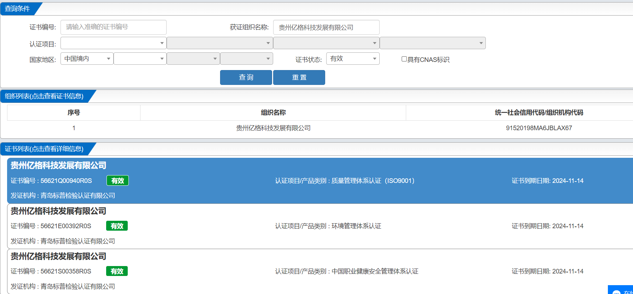Click 质量管理体系认证 (ISO9001) text

coord(373,181)
